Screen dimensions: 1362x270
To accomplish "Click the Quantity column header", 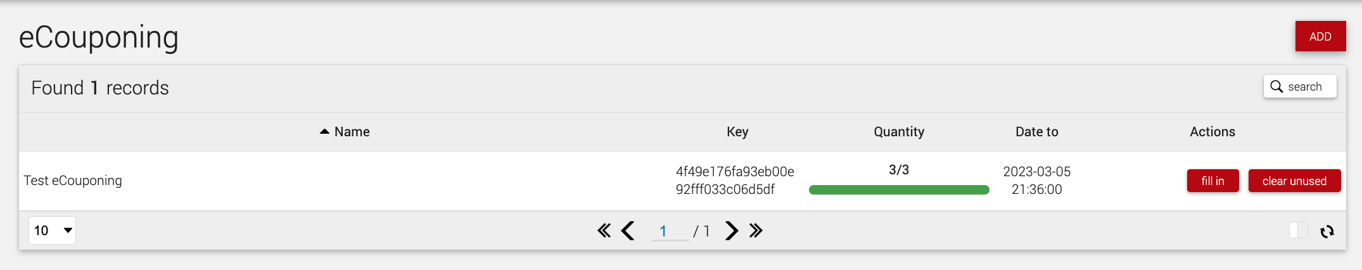I will coord(899,132).
